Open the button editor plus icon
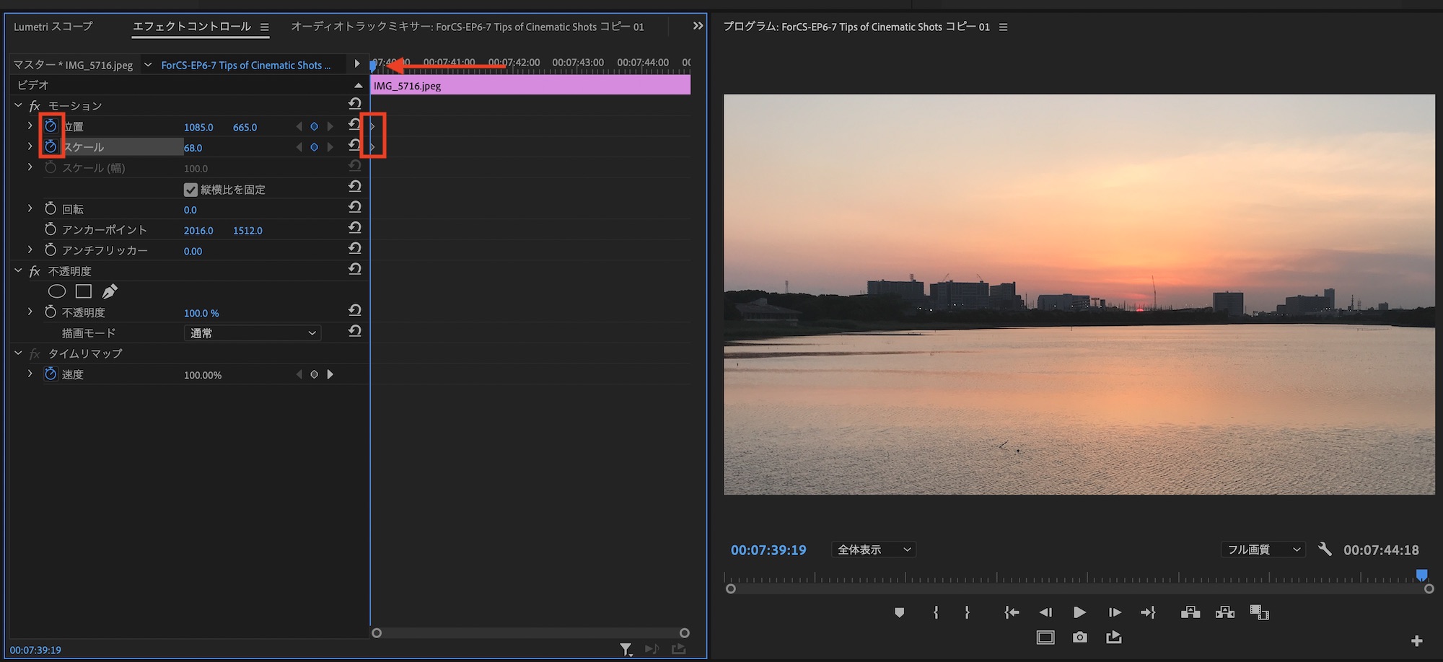The height and width of the screenshot is (662, 1443). pyautogui.click(x=1416, y=640)
